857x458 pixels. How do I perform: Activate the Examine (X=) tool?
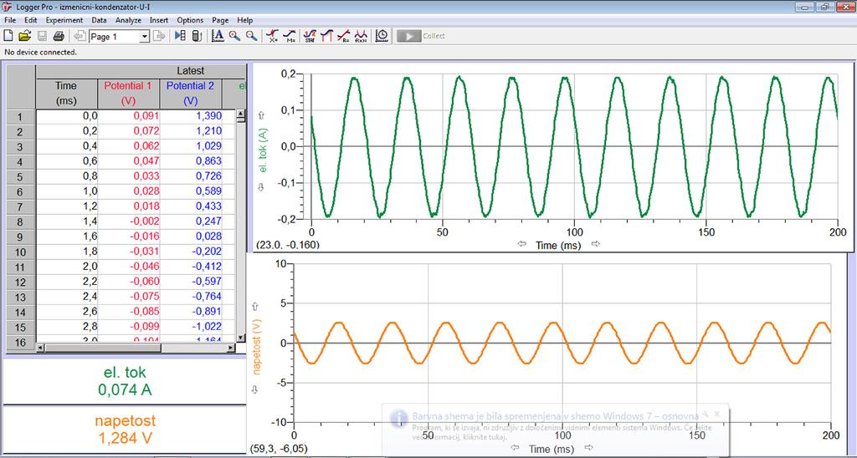click(272, 36)
